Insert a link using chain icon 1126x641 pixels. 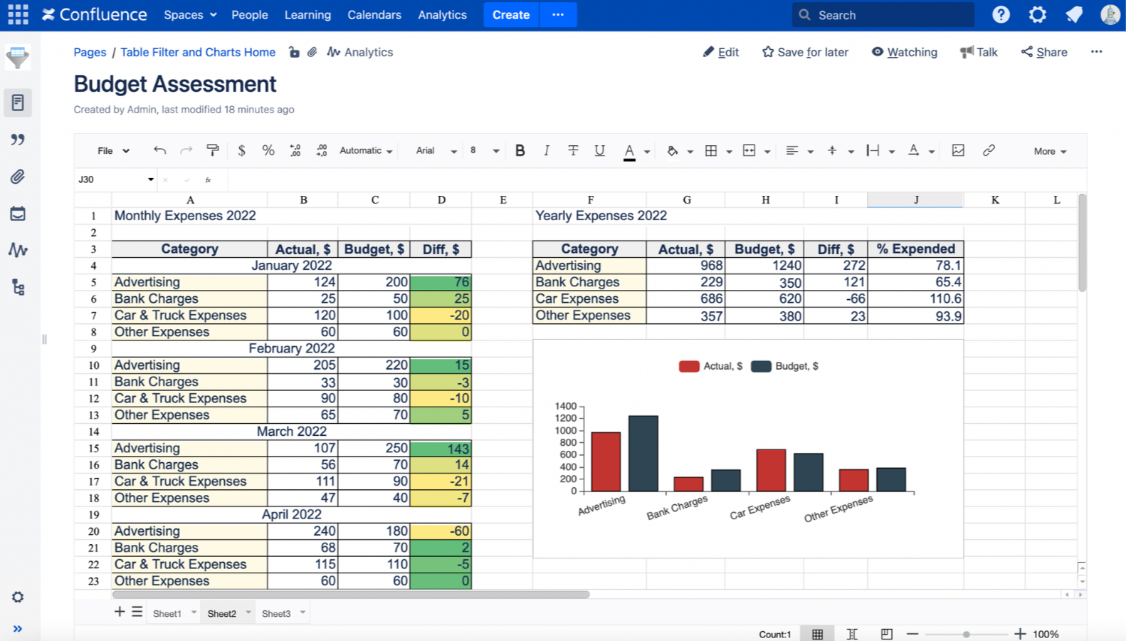pyautogui.click(x=989, y=150)
